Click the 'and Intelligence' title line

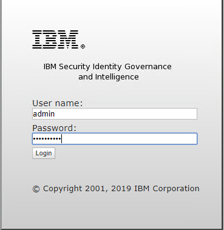pyautogui.click(x=109, y=77)
